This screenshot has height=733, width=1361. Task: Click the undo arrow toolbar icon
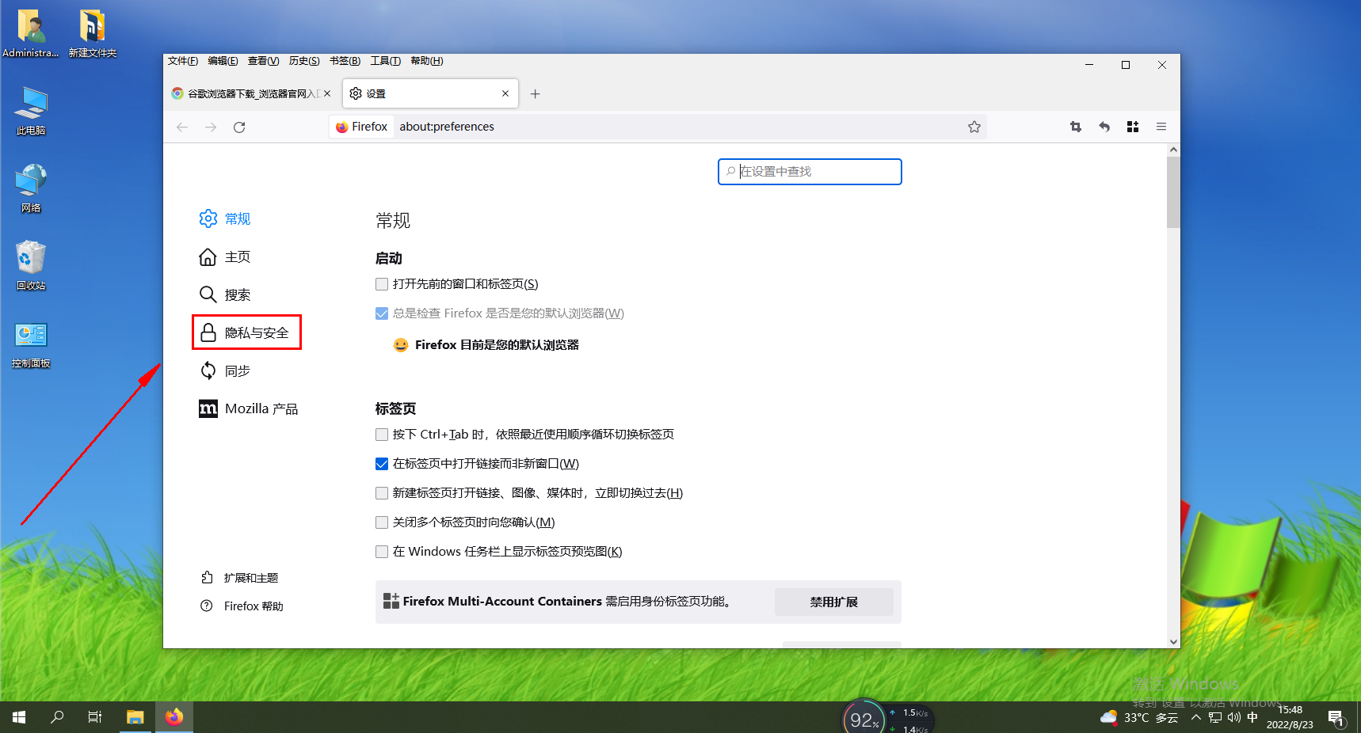(x=1104, y=127)
